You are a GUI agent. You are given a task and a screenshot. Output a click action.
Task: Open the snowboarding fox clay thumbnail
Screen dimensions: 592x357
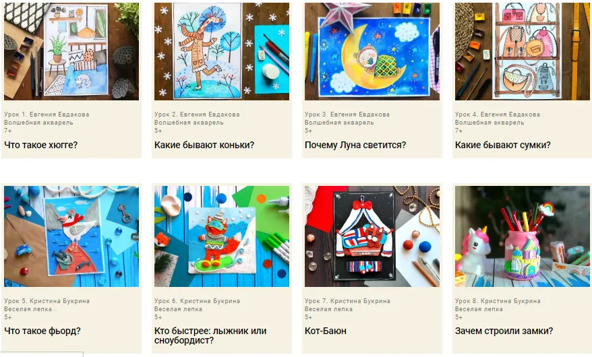tap(222, 236)
